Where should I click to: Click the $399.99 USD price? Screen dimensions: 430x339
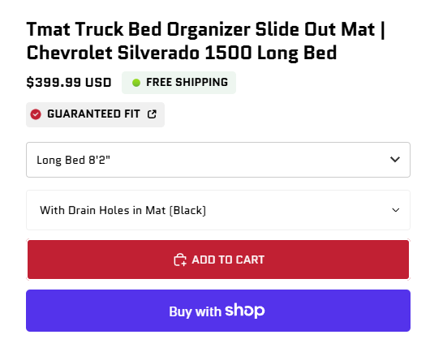click(x=69, y=83)
